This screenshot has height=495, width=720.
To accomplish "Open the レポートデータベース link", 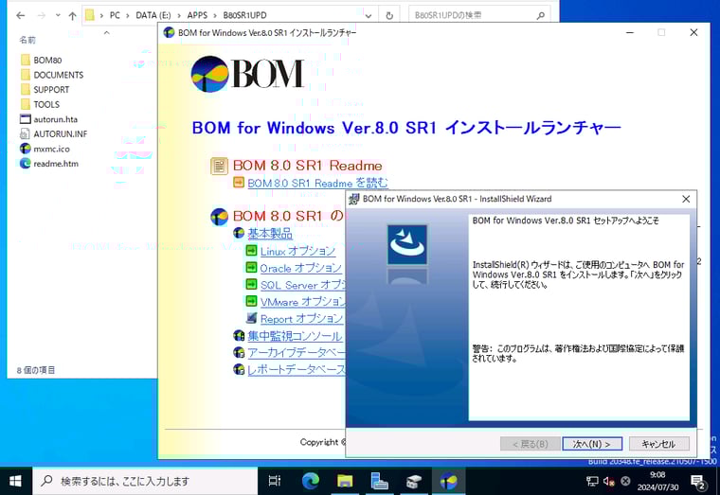I will click(x=297, y=369).
